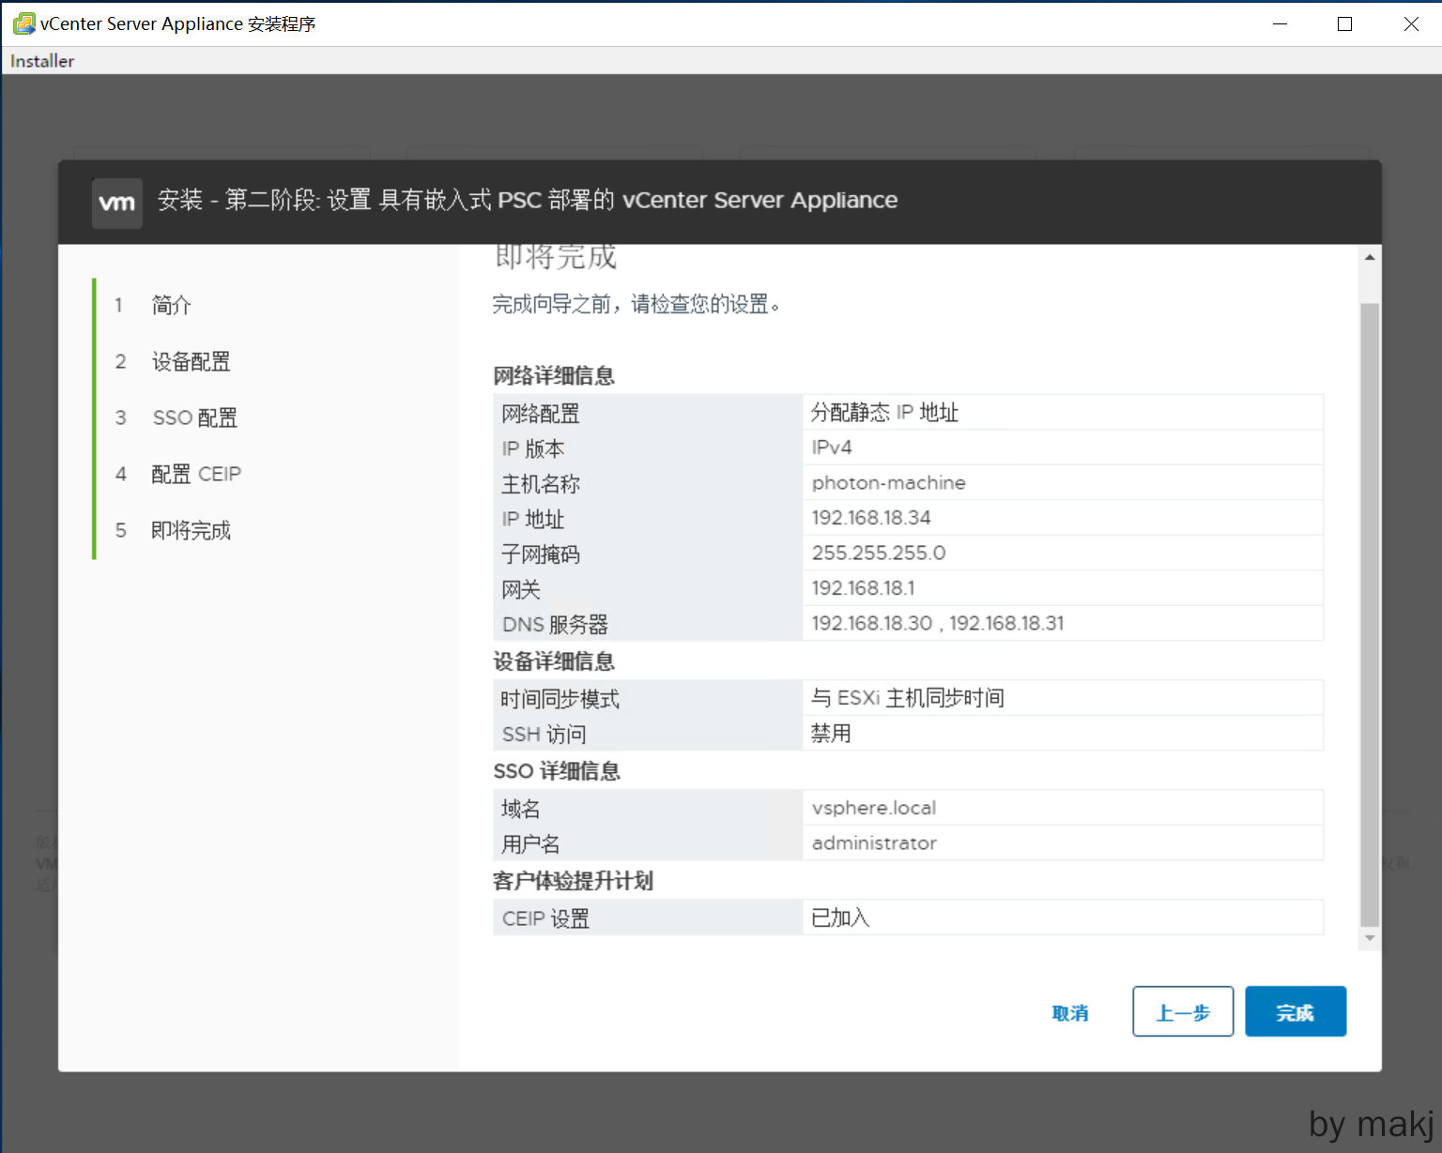Go to step 1 简介

[171, 305]
